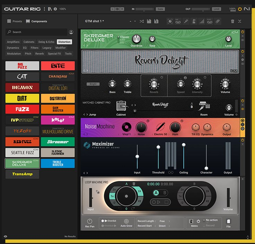The width and height of the screenshot is (255, 244).
Task: Open the three-dot main menu
Action: [x=44, y=9]
